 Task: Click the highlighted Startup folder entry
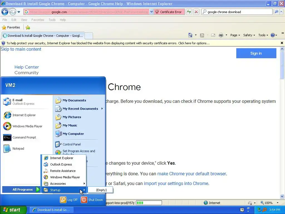tap(64, 190)
